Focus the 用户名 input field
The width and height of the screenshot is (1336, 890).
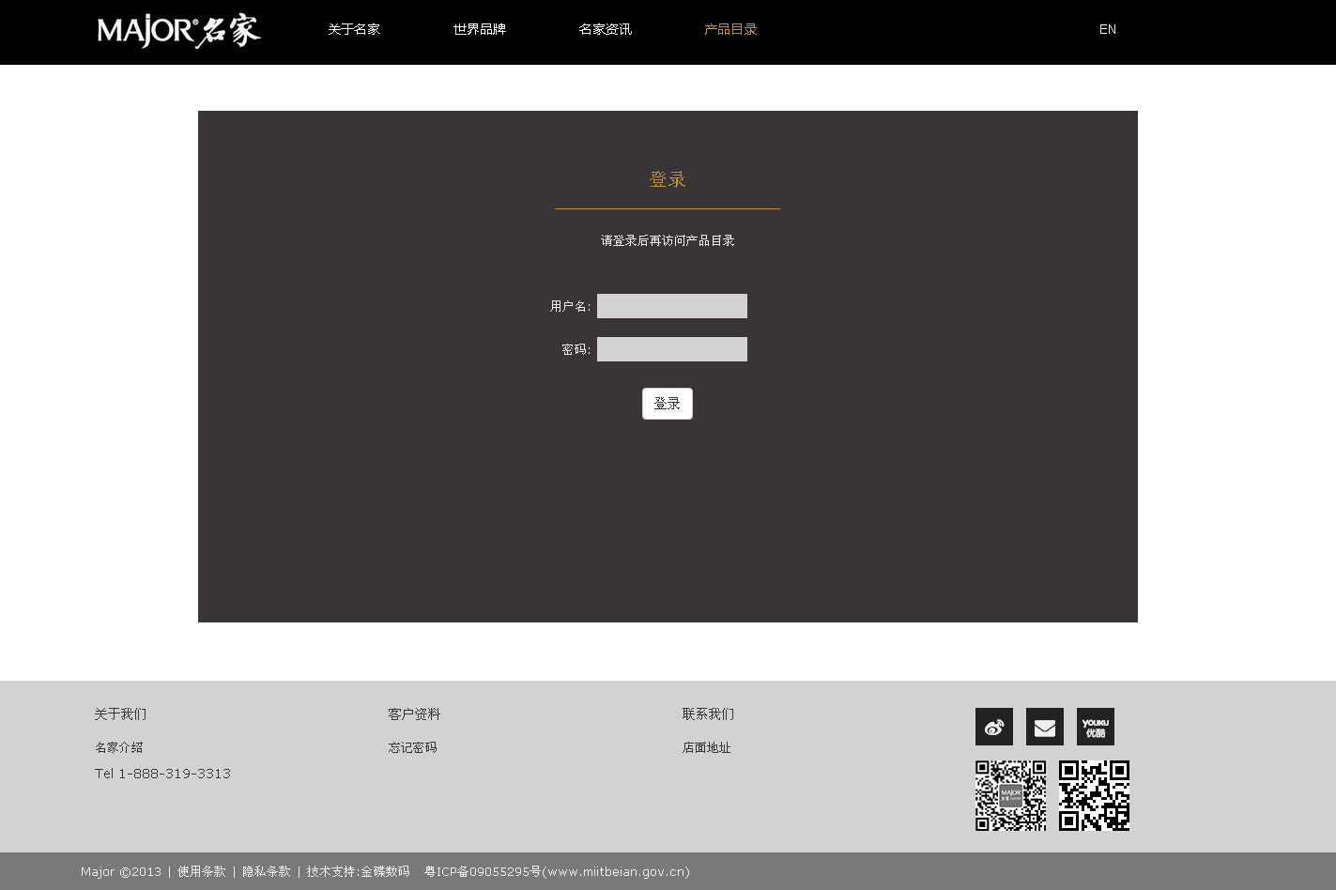pyautogui.click(x=672, y=306)
